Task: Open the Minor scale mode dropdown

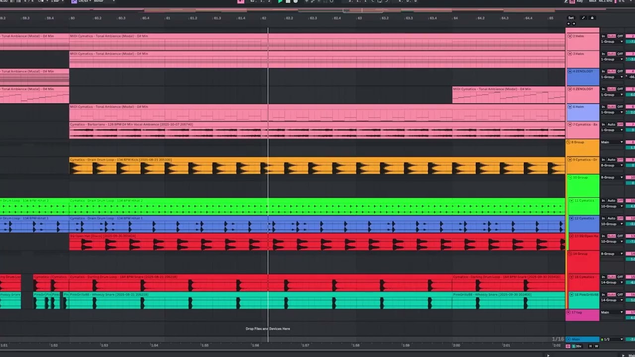Action: pyautogui.click(x=104, y=1)
